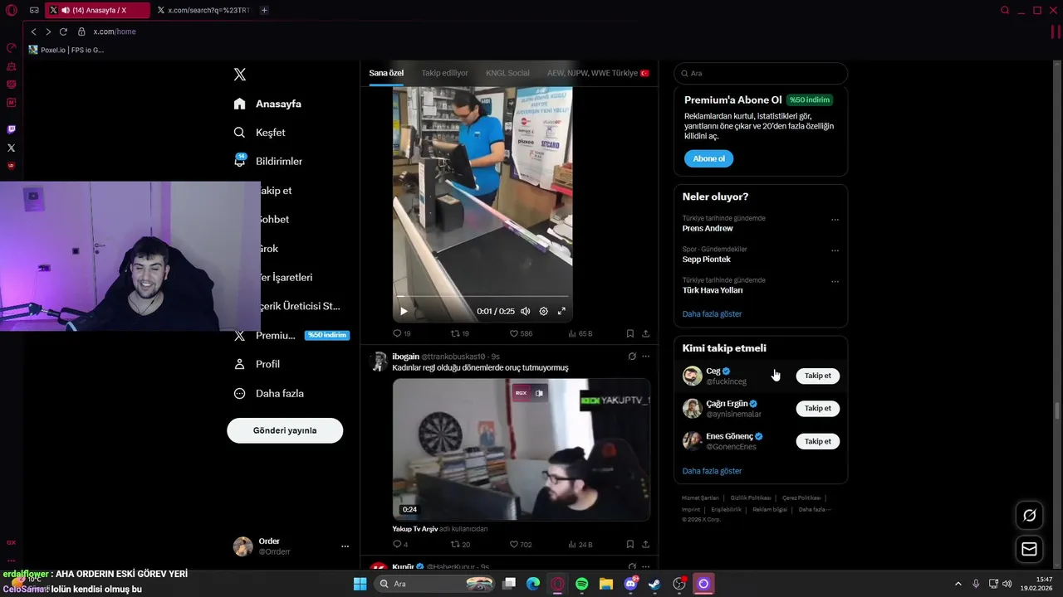Expand the Daha fazla navigation menu
Screen dimensions: 1063x597
(269, 393)
